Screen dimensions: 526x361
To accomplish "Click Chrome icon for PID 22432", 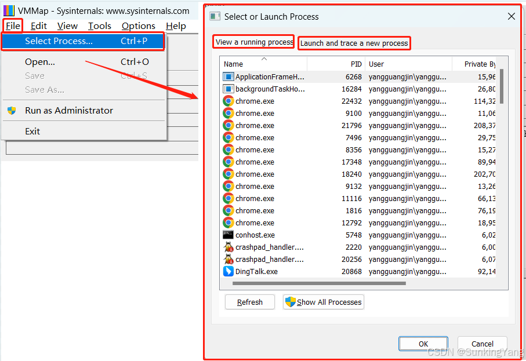I will [x=228, y=101].
